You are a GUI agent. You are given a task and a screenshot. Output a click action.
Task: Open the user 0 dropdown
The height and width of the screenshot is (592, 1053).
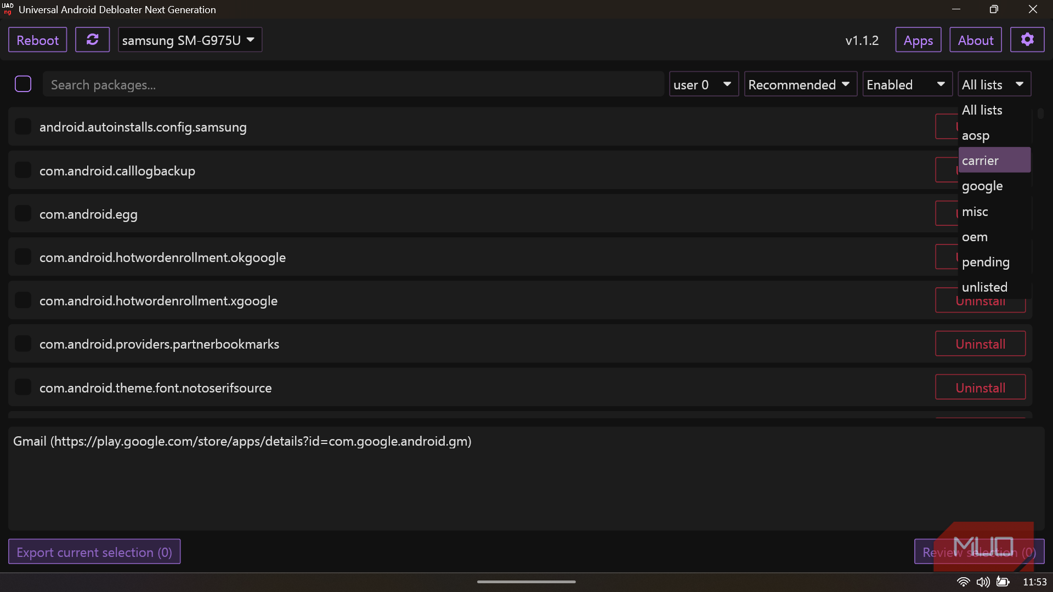click(x=704, y=84)
